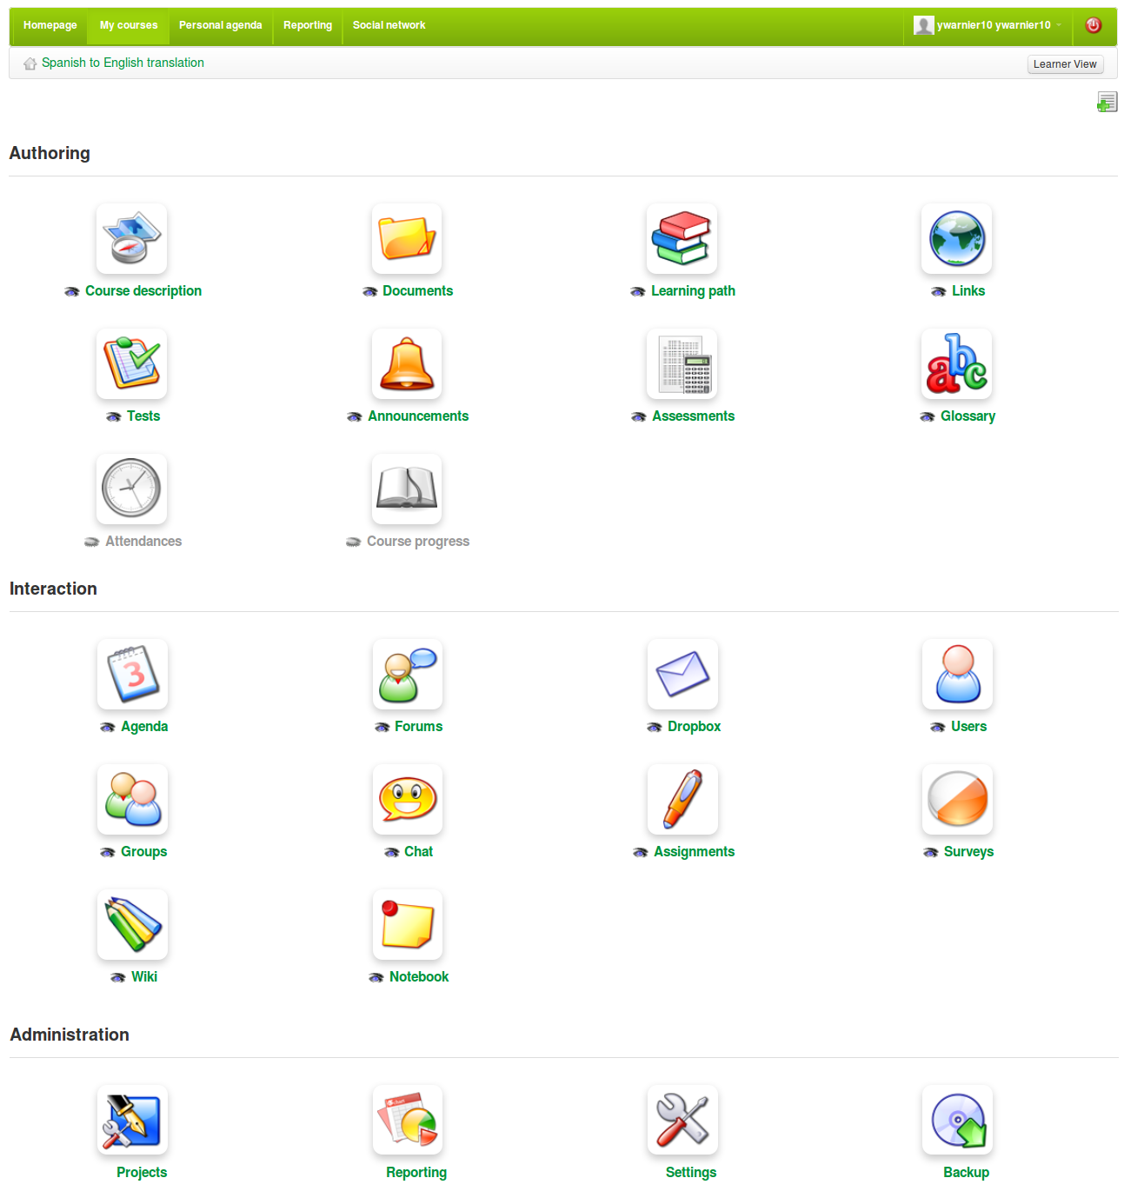Screen dimensions: 1124x1198
Task: Switch to the Personal agenda tab
Action: (x=220, y=25)
